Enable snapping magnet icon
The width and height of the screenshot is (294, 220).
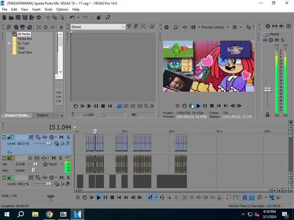click(245, 198)
